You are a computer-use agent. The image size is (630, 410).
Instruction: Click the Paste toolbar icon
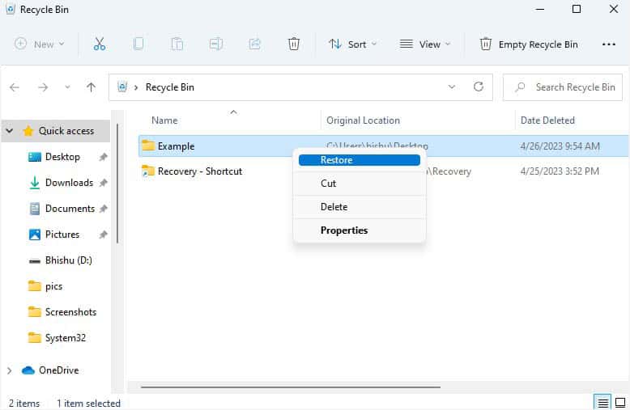coord(177,44)
